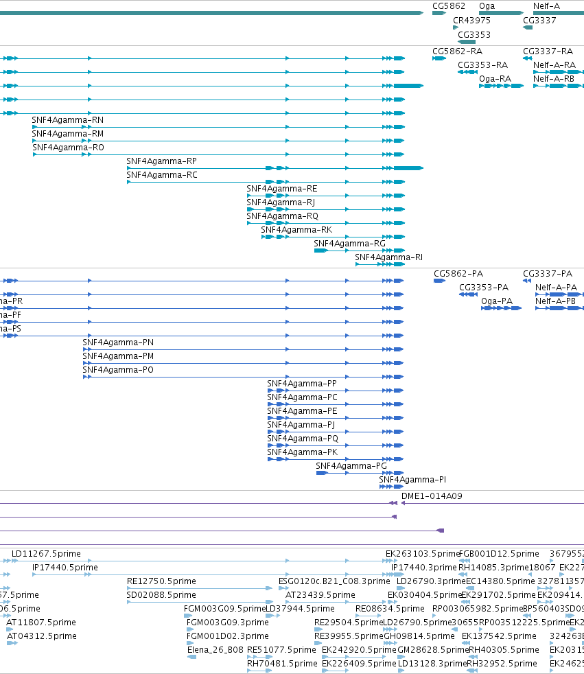Select the CG3337-RA transcript label
The image size is (584, 674).
(548, 51)
